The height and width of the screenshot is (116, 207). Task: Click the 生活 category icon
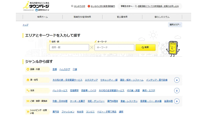tap(28, 91)
